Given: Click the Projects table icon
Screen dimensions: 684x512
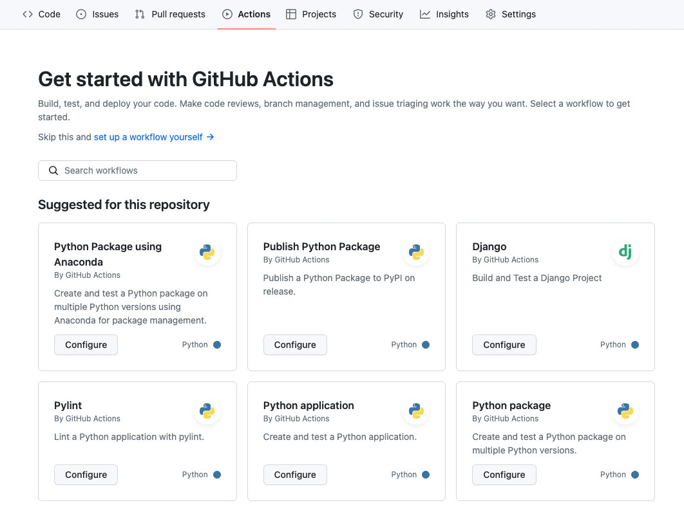Looking at the screenshot, I should pyautogui.click(x=291, y=14).
